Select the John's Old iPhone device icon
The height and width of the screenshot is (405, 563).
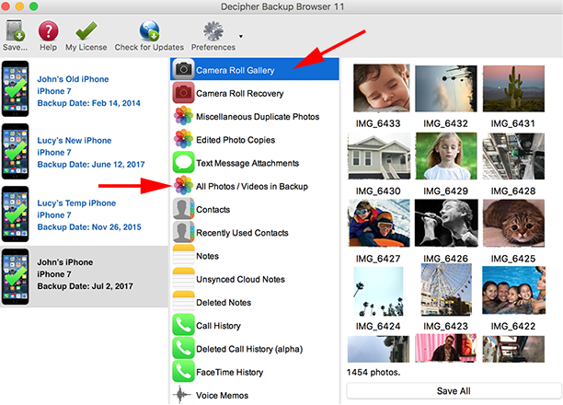pos(15,88)
